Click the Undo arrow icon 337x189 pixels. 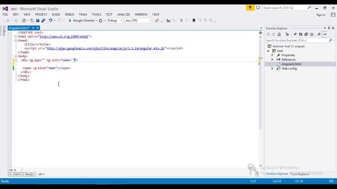[x=51, y=20]
